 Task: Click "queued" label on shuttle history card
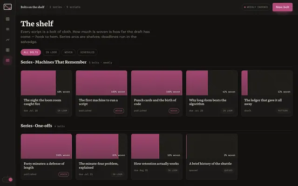click(193, 171)
